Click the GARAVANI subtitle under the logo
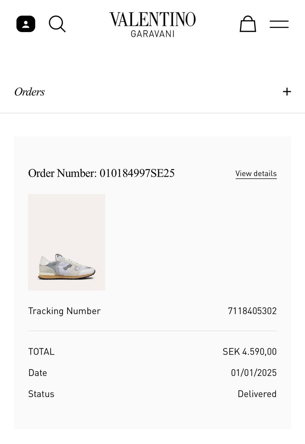Viewport: 305px width, 444px height. 152,34
